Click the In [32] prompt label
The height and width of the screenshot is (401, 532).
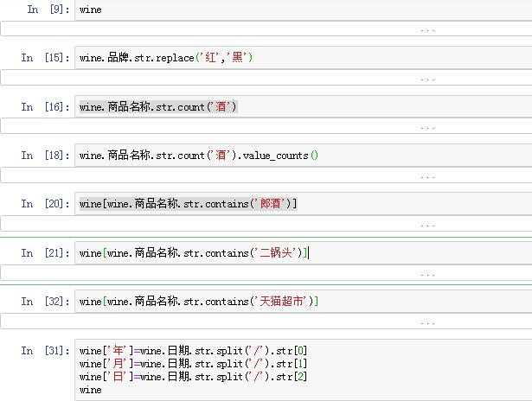(x=43, y=302)
